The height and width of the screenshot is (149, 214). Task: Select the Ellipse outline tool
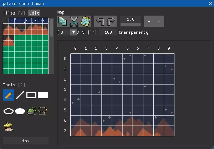9,111
